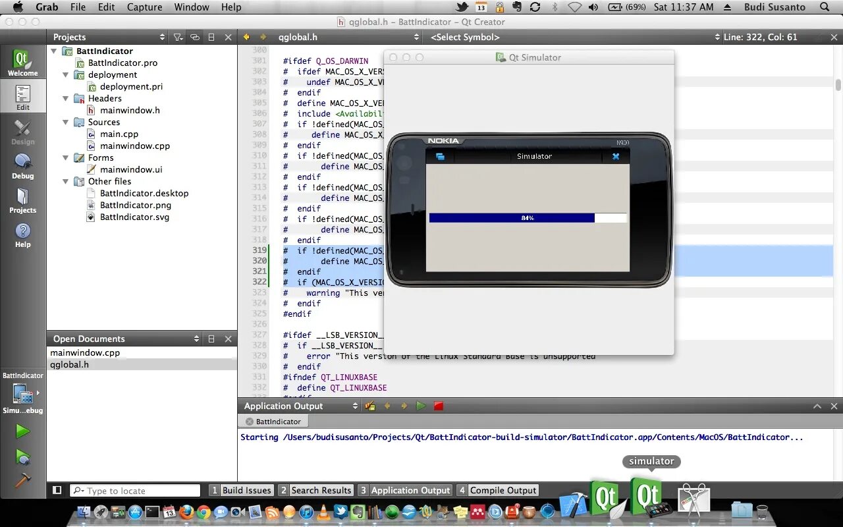Viewport: 843px width, 527px height.
Task: Re-run from Application Output toolbar
Action: pos(421,406)
